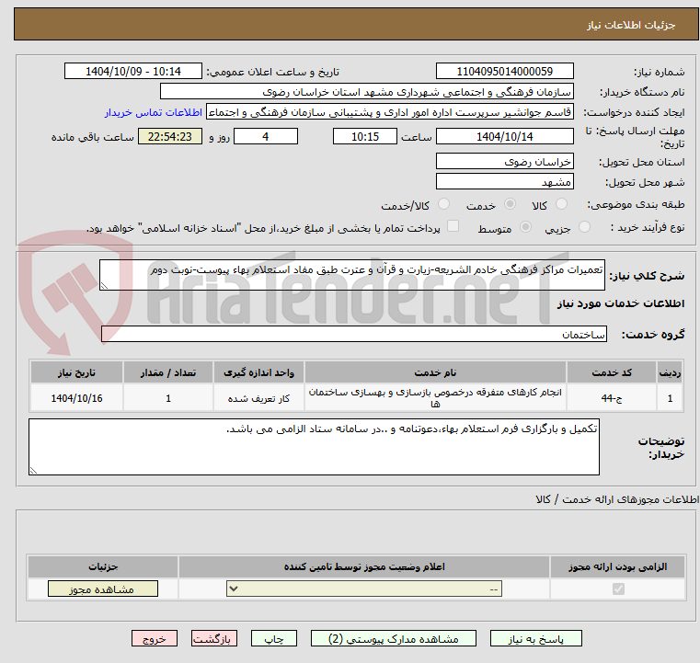Viewport: 700px width, 663px height.
Task: Click service name cell انجام کارهای متفرقه
Action: point(435,397)
